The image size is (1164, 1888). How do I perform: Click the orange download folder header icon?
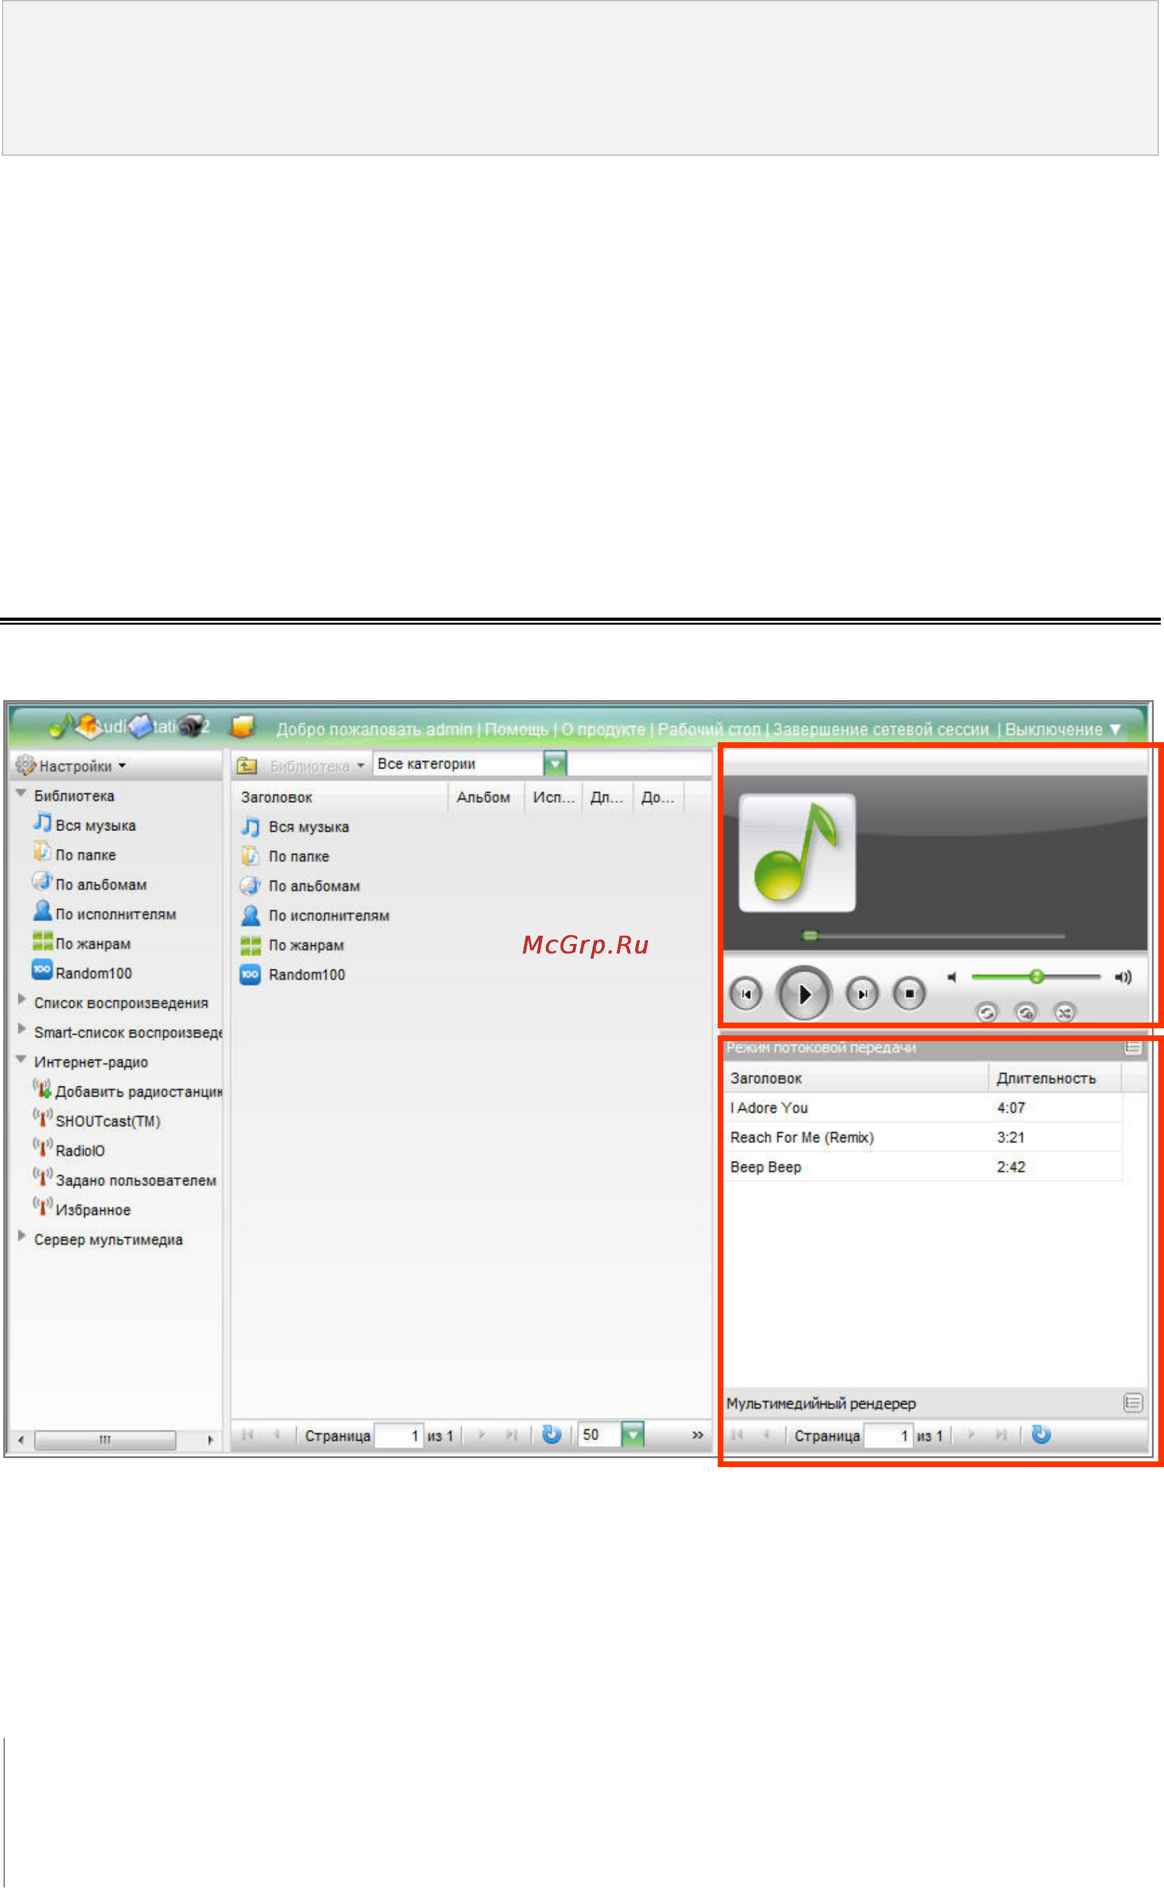pyautogui.click(x=243, y=726)
